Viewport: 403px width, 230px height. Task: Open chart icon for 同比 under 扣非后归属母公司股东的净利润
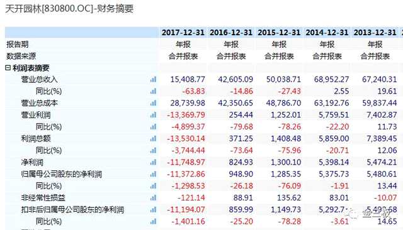[x=153, y=221]
